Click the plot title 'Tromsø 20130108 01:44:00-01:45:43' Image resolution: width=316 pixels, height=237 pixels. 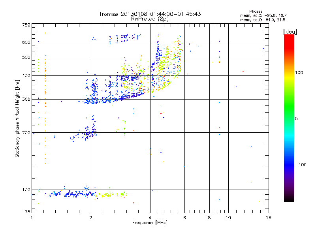coord(150,14)
